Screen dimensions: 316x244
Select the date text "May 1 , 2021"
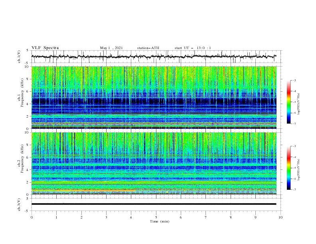(111, 48)
